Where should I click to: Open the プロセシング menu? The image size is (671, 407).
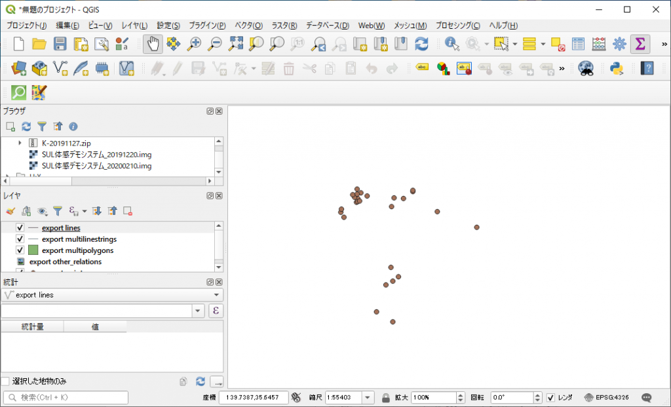457,26
